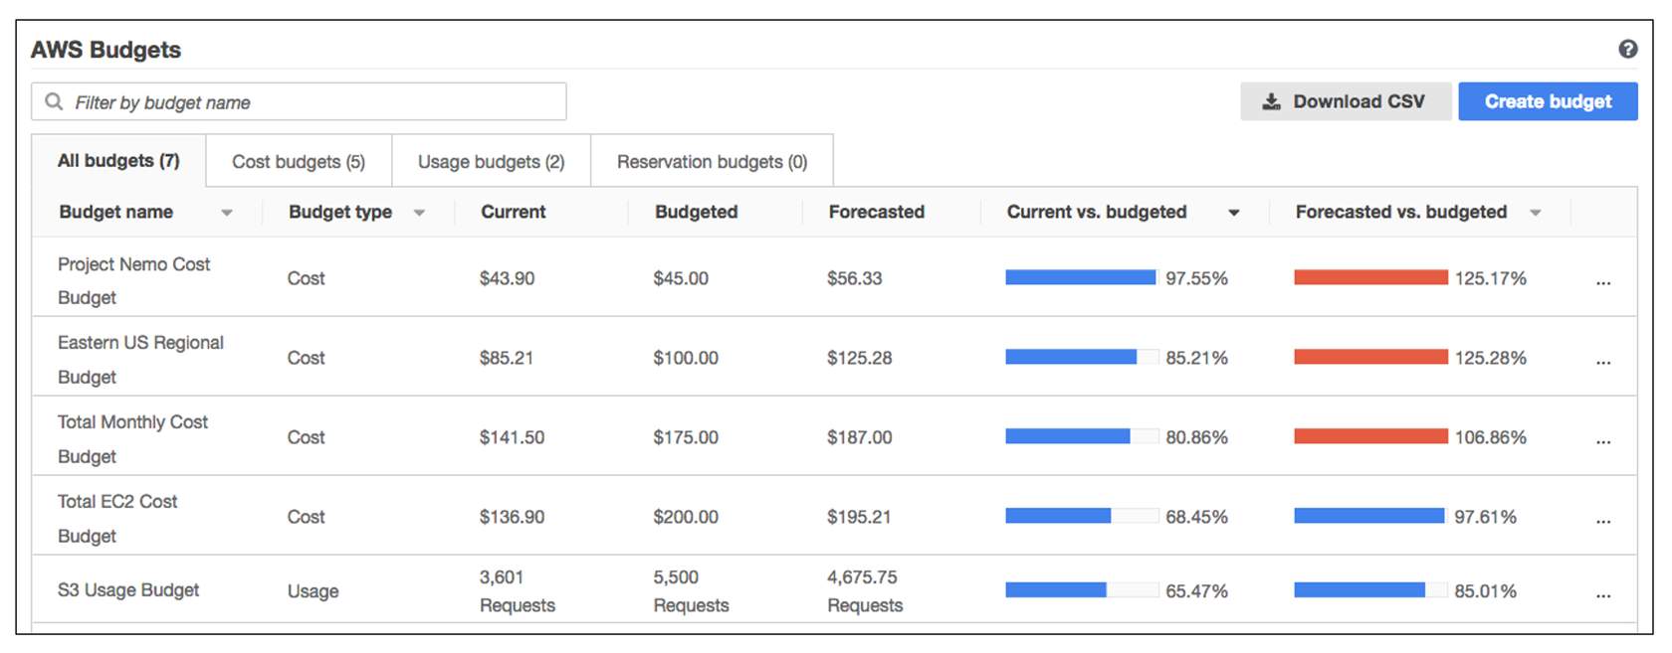Select the $43.90 current value
Image resolution: width=1672 pixels, height=653 pixels.
click(x=507, y=278)
